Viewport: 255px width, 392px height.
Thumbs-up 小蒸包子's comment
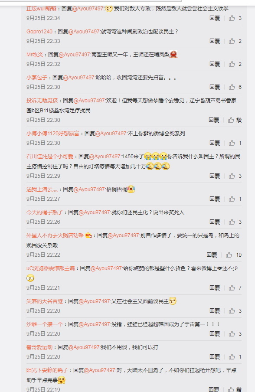232,87
